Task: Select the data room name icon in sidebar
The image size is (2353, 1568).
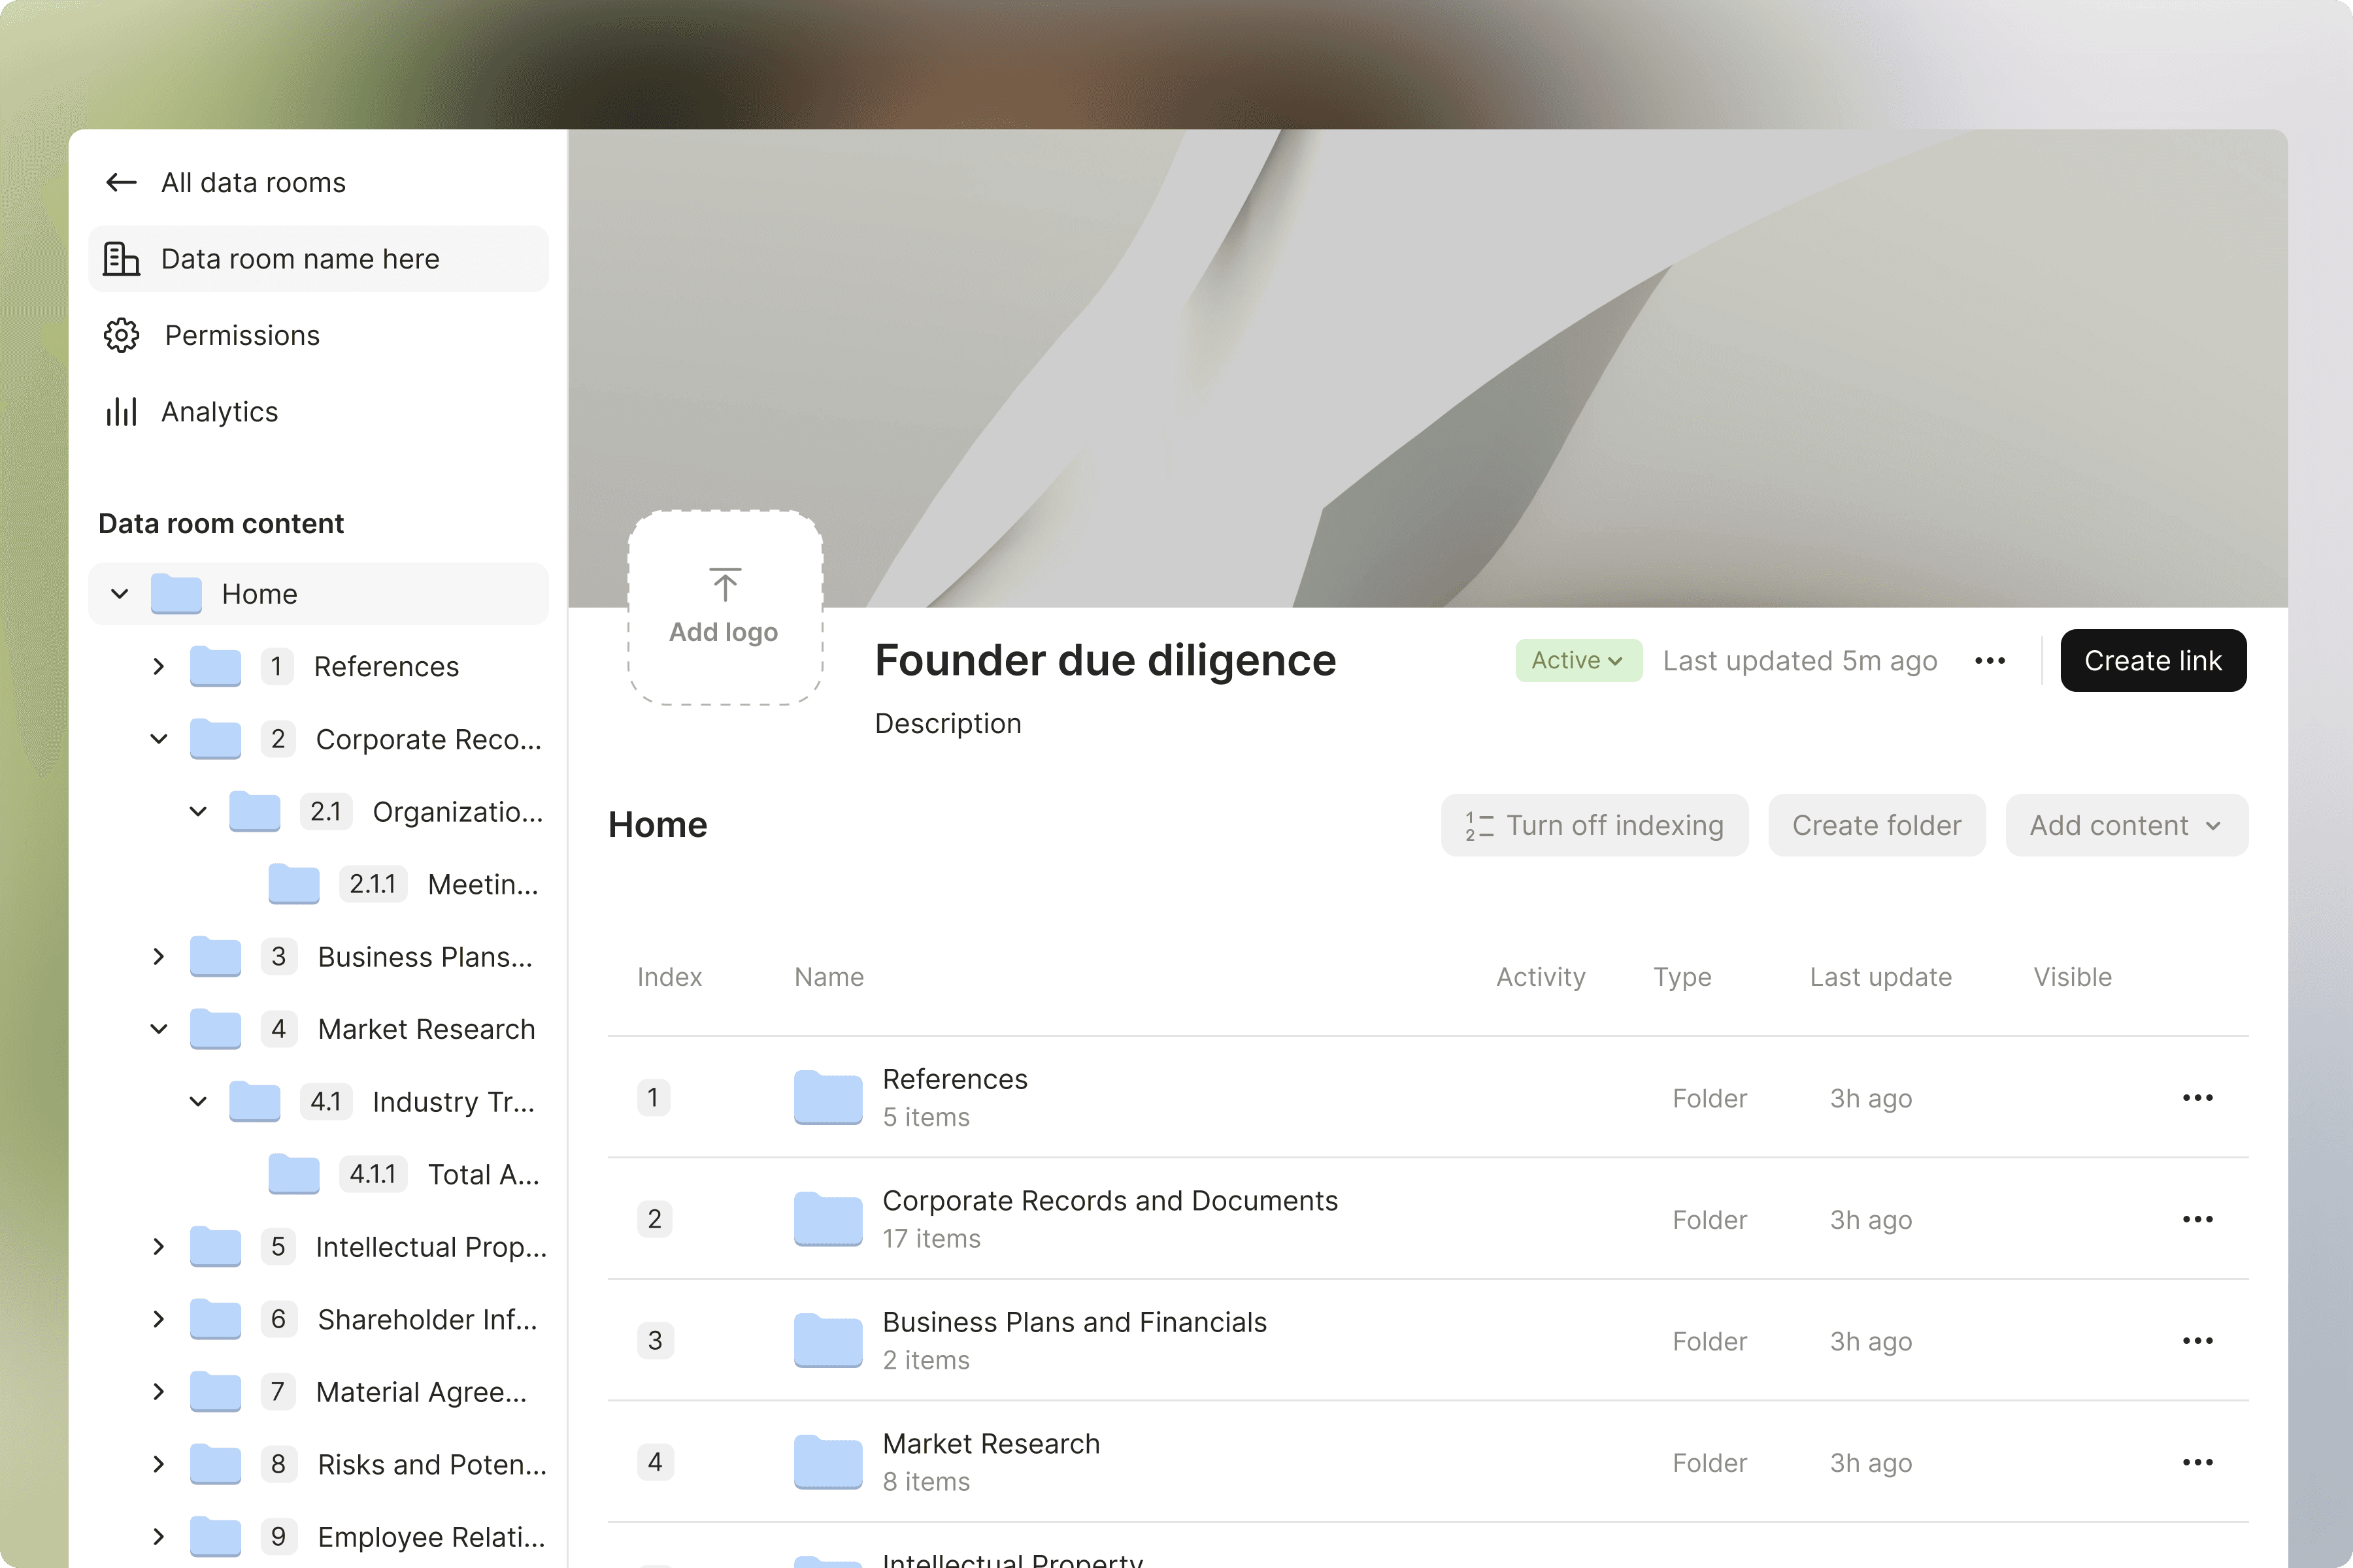Action: (120, 258)
